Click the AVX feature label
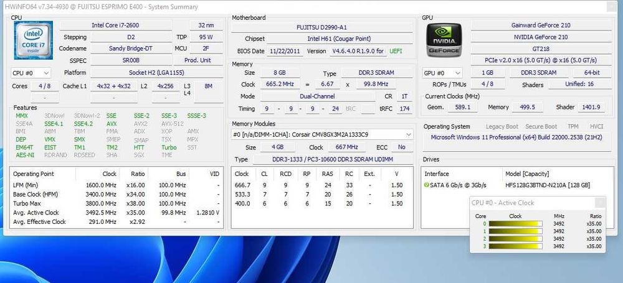Screen dimensions: 623x283 click(112, 124)
